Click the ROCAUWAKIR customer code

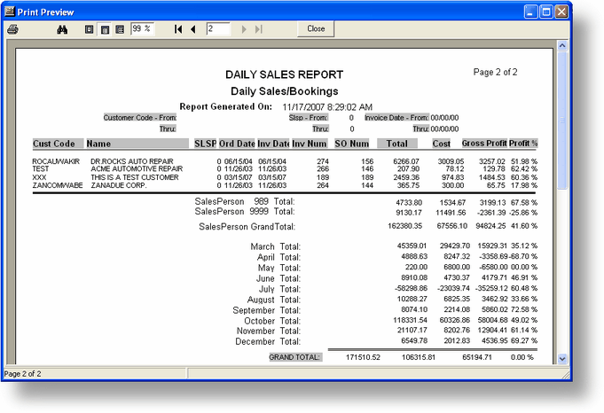(56, 161)
